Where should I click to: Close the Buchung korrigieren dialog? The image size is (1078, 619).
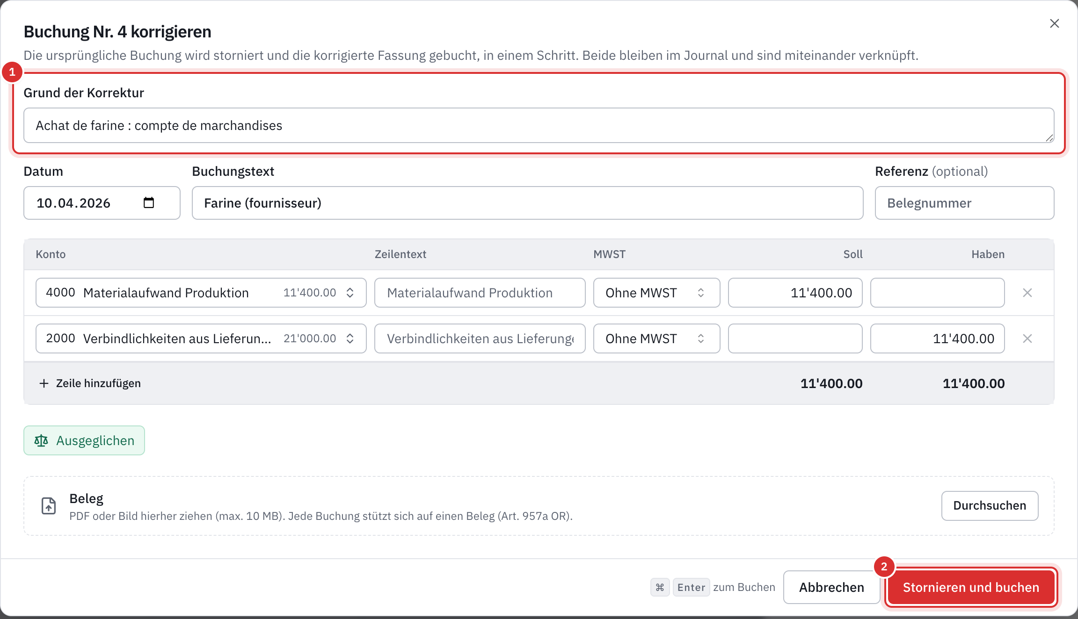(1054, 23)
